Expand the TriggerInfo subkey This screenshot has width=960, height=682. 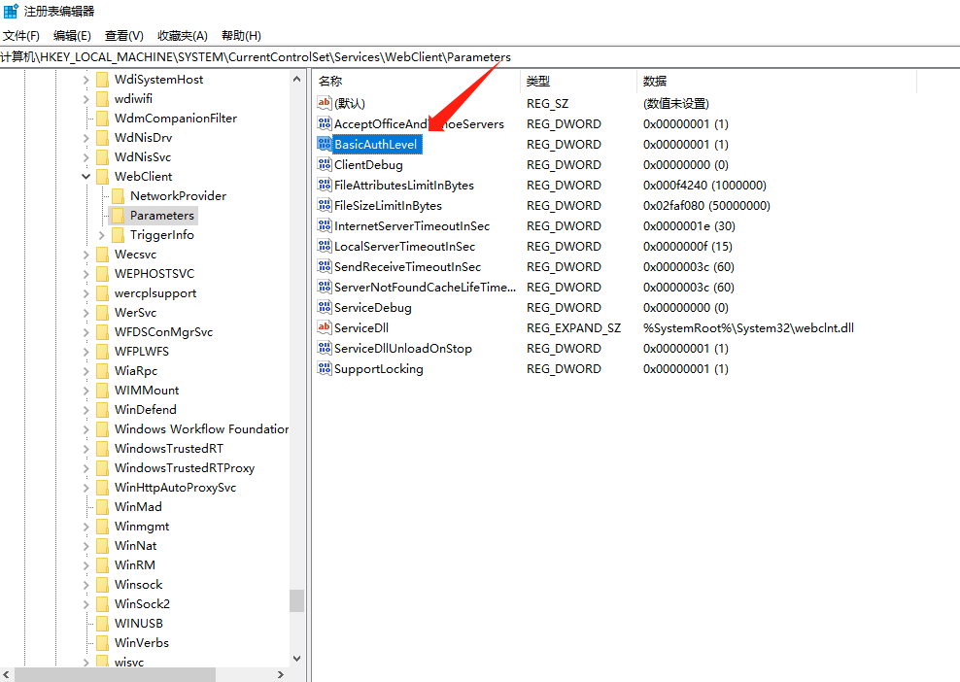tap(103, 235)
